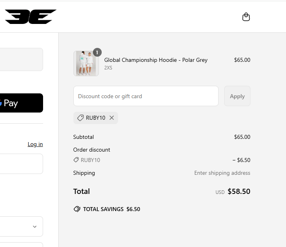
Task: Click tag icon beside Order discount RUBY10
Action: [x=76, y=160]
